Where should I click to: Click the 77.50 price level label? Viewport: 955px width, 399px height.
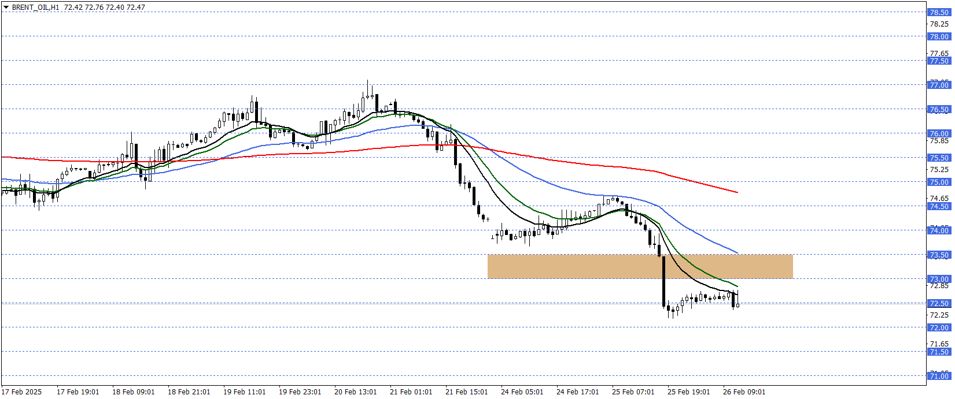point(939,61)
